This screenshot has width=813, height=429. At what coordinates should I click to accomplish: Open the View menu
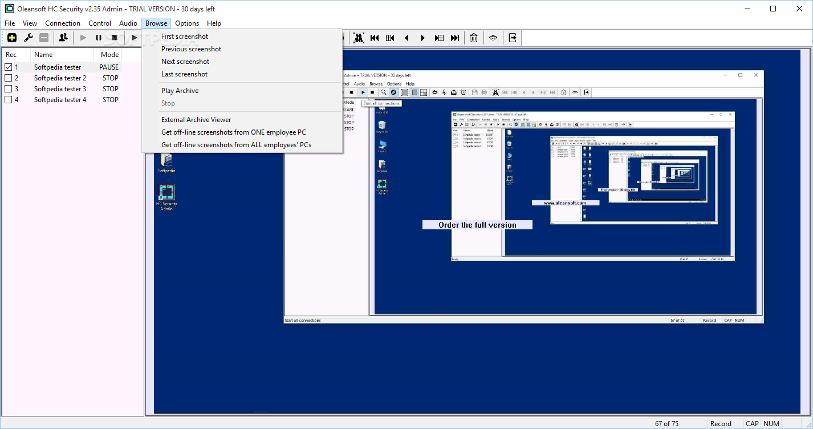(30, 23)
